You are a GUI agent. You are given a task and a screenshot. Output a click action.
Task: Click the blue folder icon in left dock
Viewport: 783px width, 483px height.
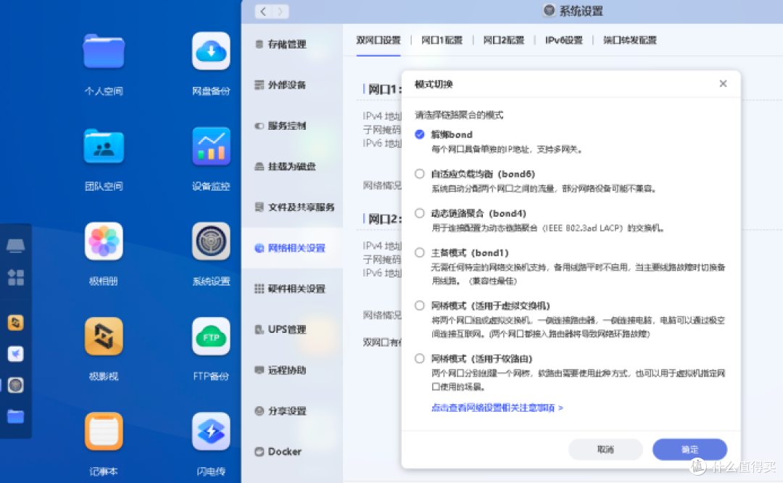tap(15, 416)
